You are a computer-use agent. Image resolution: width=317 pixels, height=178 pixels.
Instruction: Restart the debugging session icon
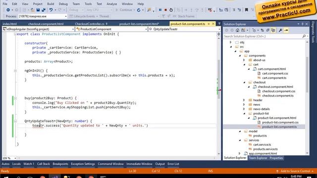click(171, 10)
